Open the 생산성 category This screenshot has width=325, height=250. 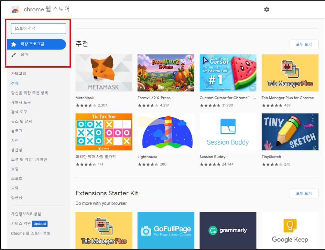pyautogui.click(x=16, y=150)
